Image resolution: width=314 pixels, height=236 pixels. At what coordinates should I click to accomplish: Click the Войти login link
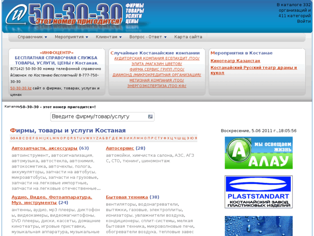[x=304, y=21]
